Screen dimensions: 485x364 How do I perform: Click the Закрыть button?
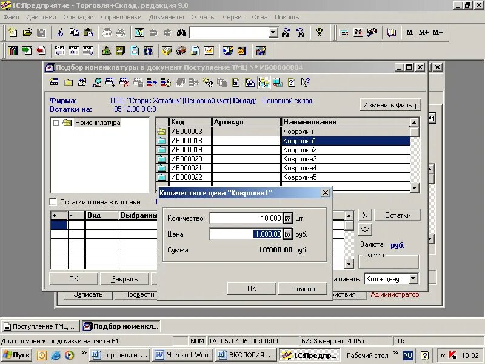124,279
